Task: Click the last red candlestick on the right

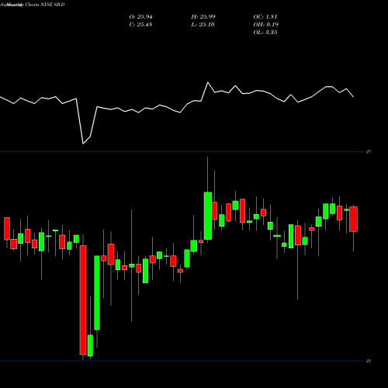Action: [353, 219]
